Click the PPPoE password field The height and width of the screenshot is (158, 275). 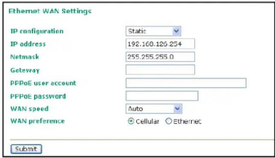pos(162,96)
